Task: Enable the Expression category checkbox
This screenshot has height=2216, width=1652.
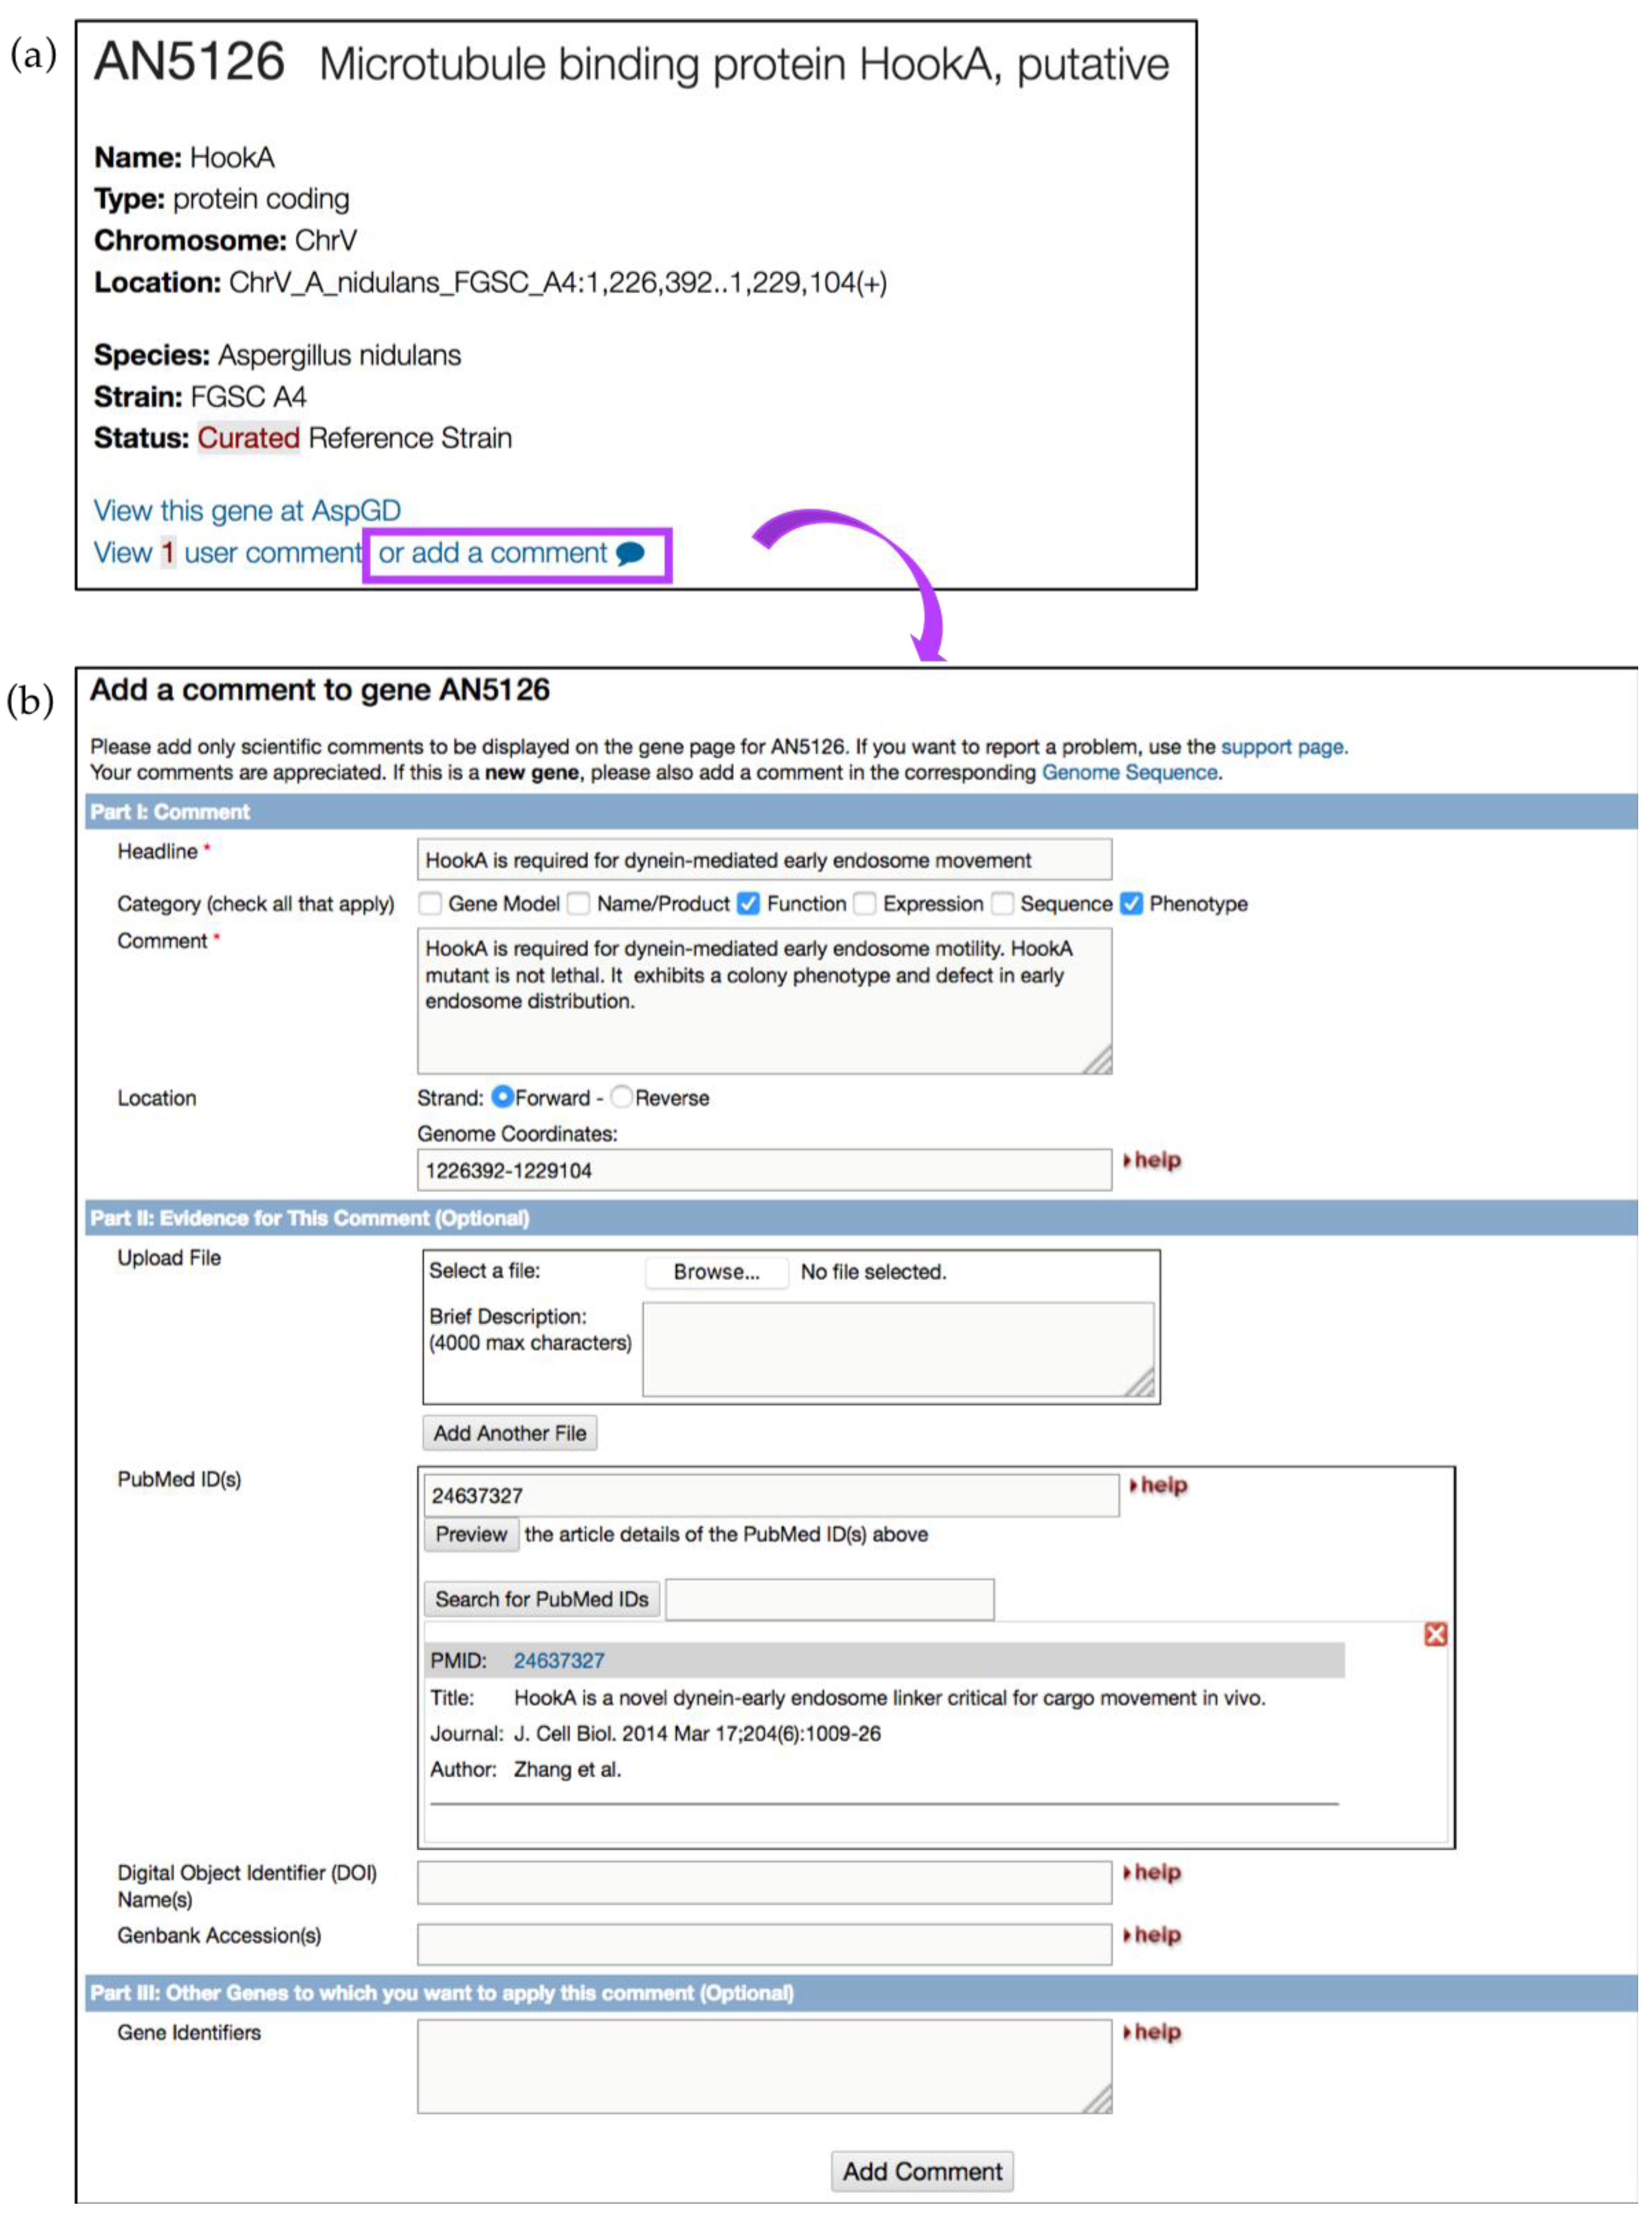Action: pyautogui.click(x=865, y=903)
